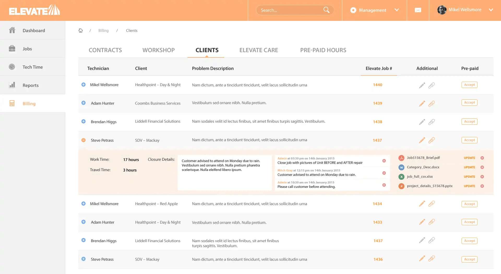Click the Elevate logo
Image resolution: width=501 pixels, height=274 pixels.
pyautogui.click(x=34, y=10)
